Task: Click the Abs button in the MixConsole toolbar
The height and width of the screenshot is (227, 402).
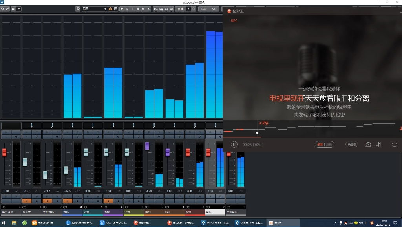Action: coord(214,8)
